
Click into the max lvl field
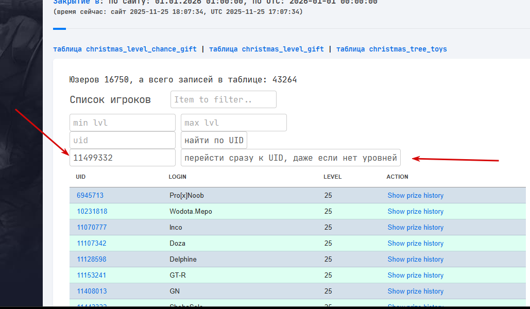point(233,123)
